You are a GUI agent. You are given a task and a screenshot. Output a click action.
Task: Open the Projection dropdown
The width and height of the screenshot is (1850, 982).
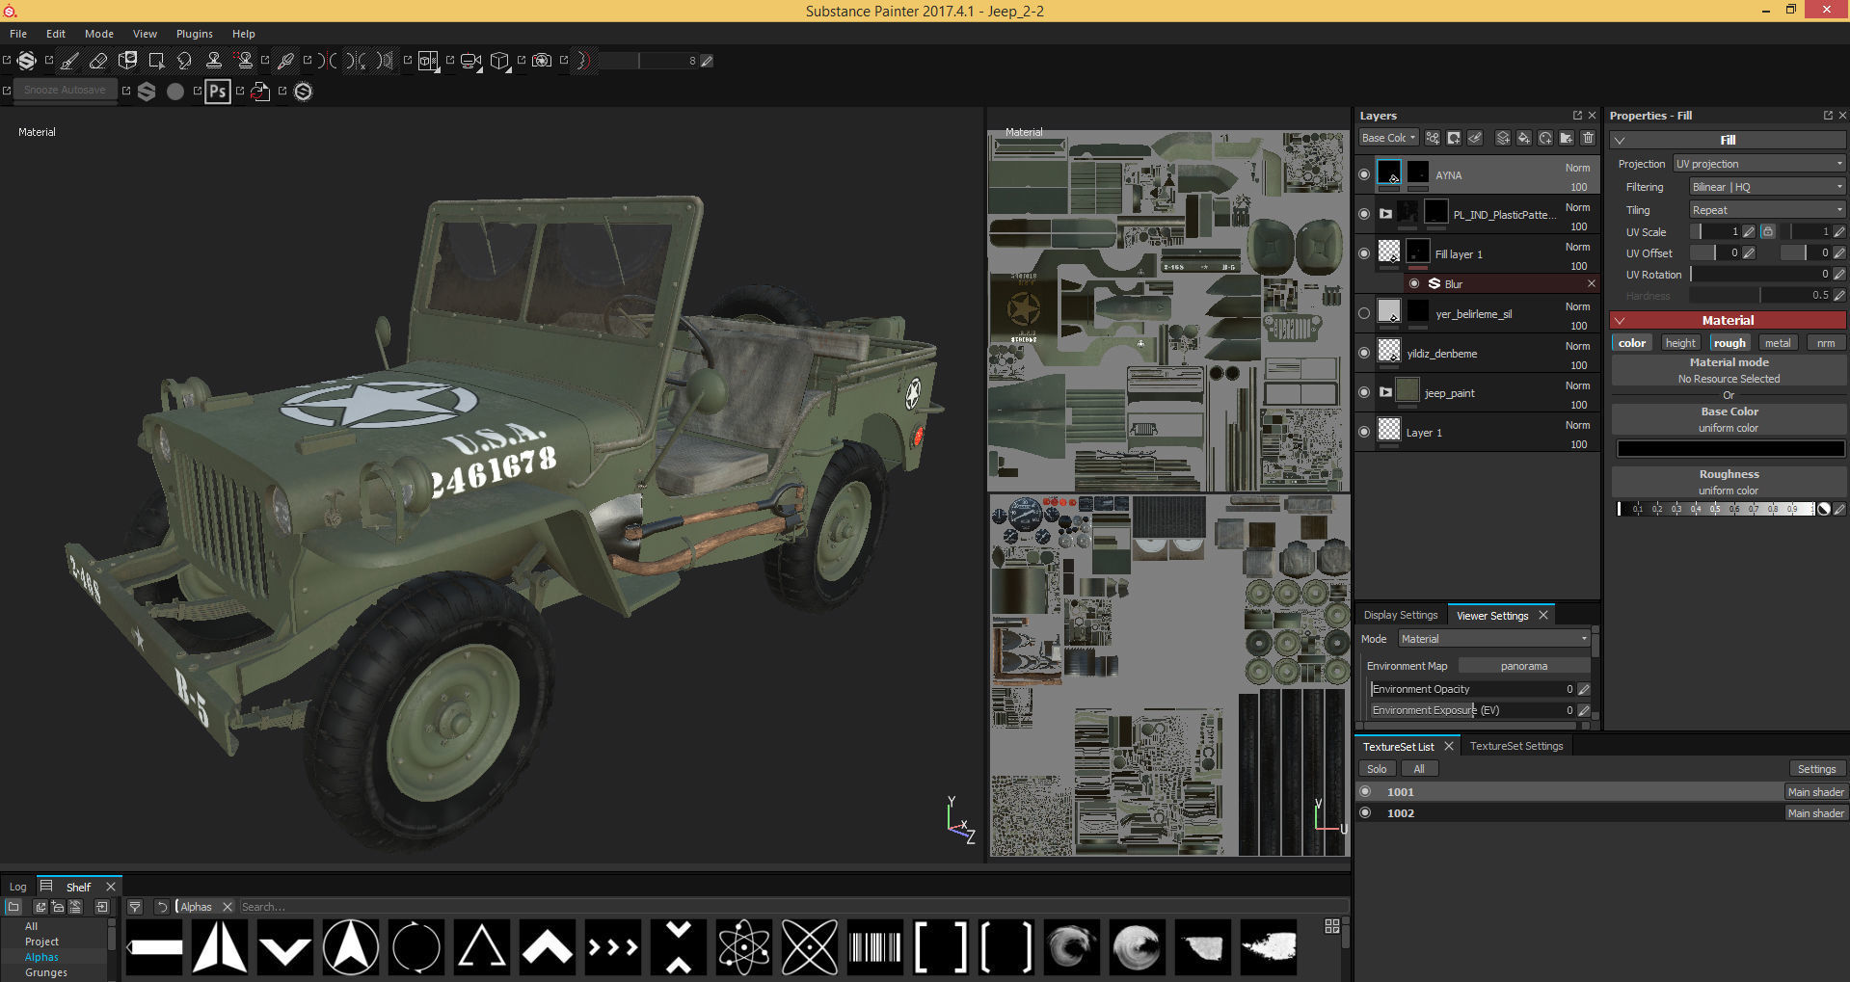tap(1758, 164)
